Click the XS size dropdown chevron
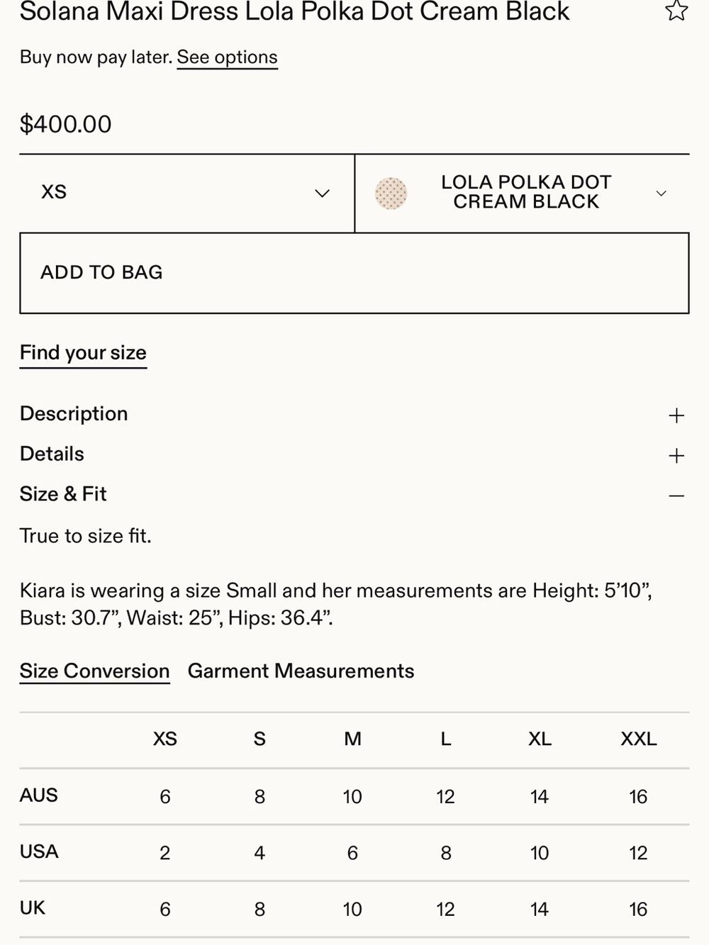Image resolution: width=709 pixels, height=945 pixels. [323, 194]
